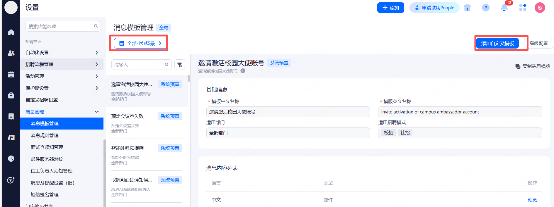Open the gift box icon
554x207 pixels.
[x=467, y=8]
